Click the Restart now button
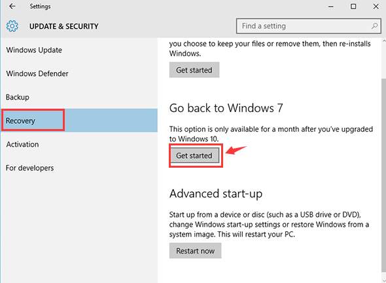 pos(195,251)
